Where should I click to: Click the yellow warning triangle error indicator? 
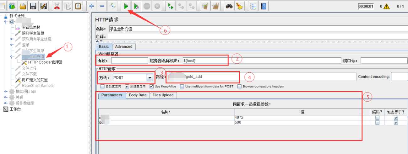387,6
